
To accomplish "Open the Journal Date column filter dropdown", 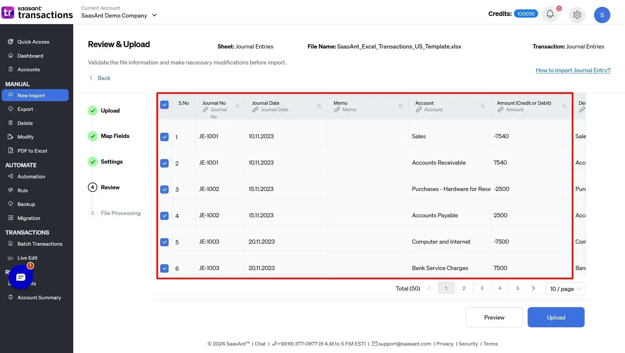I will (319, 106).
